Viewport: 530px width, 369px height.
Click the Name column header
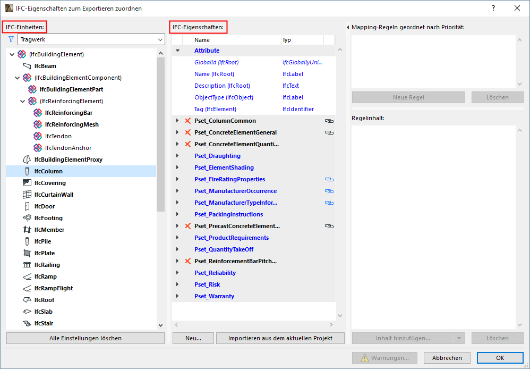point(237,40)
